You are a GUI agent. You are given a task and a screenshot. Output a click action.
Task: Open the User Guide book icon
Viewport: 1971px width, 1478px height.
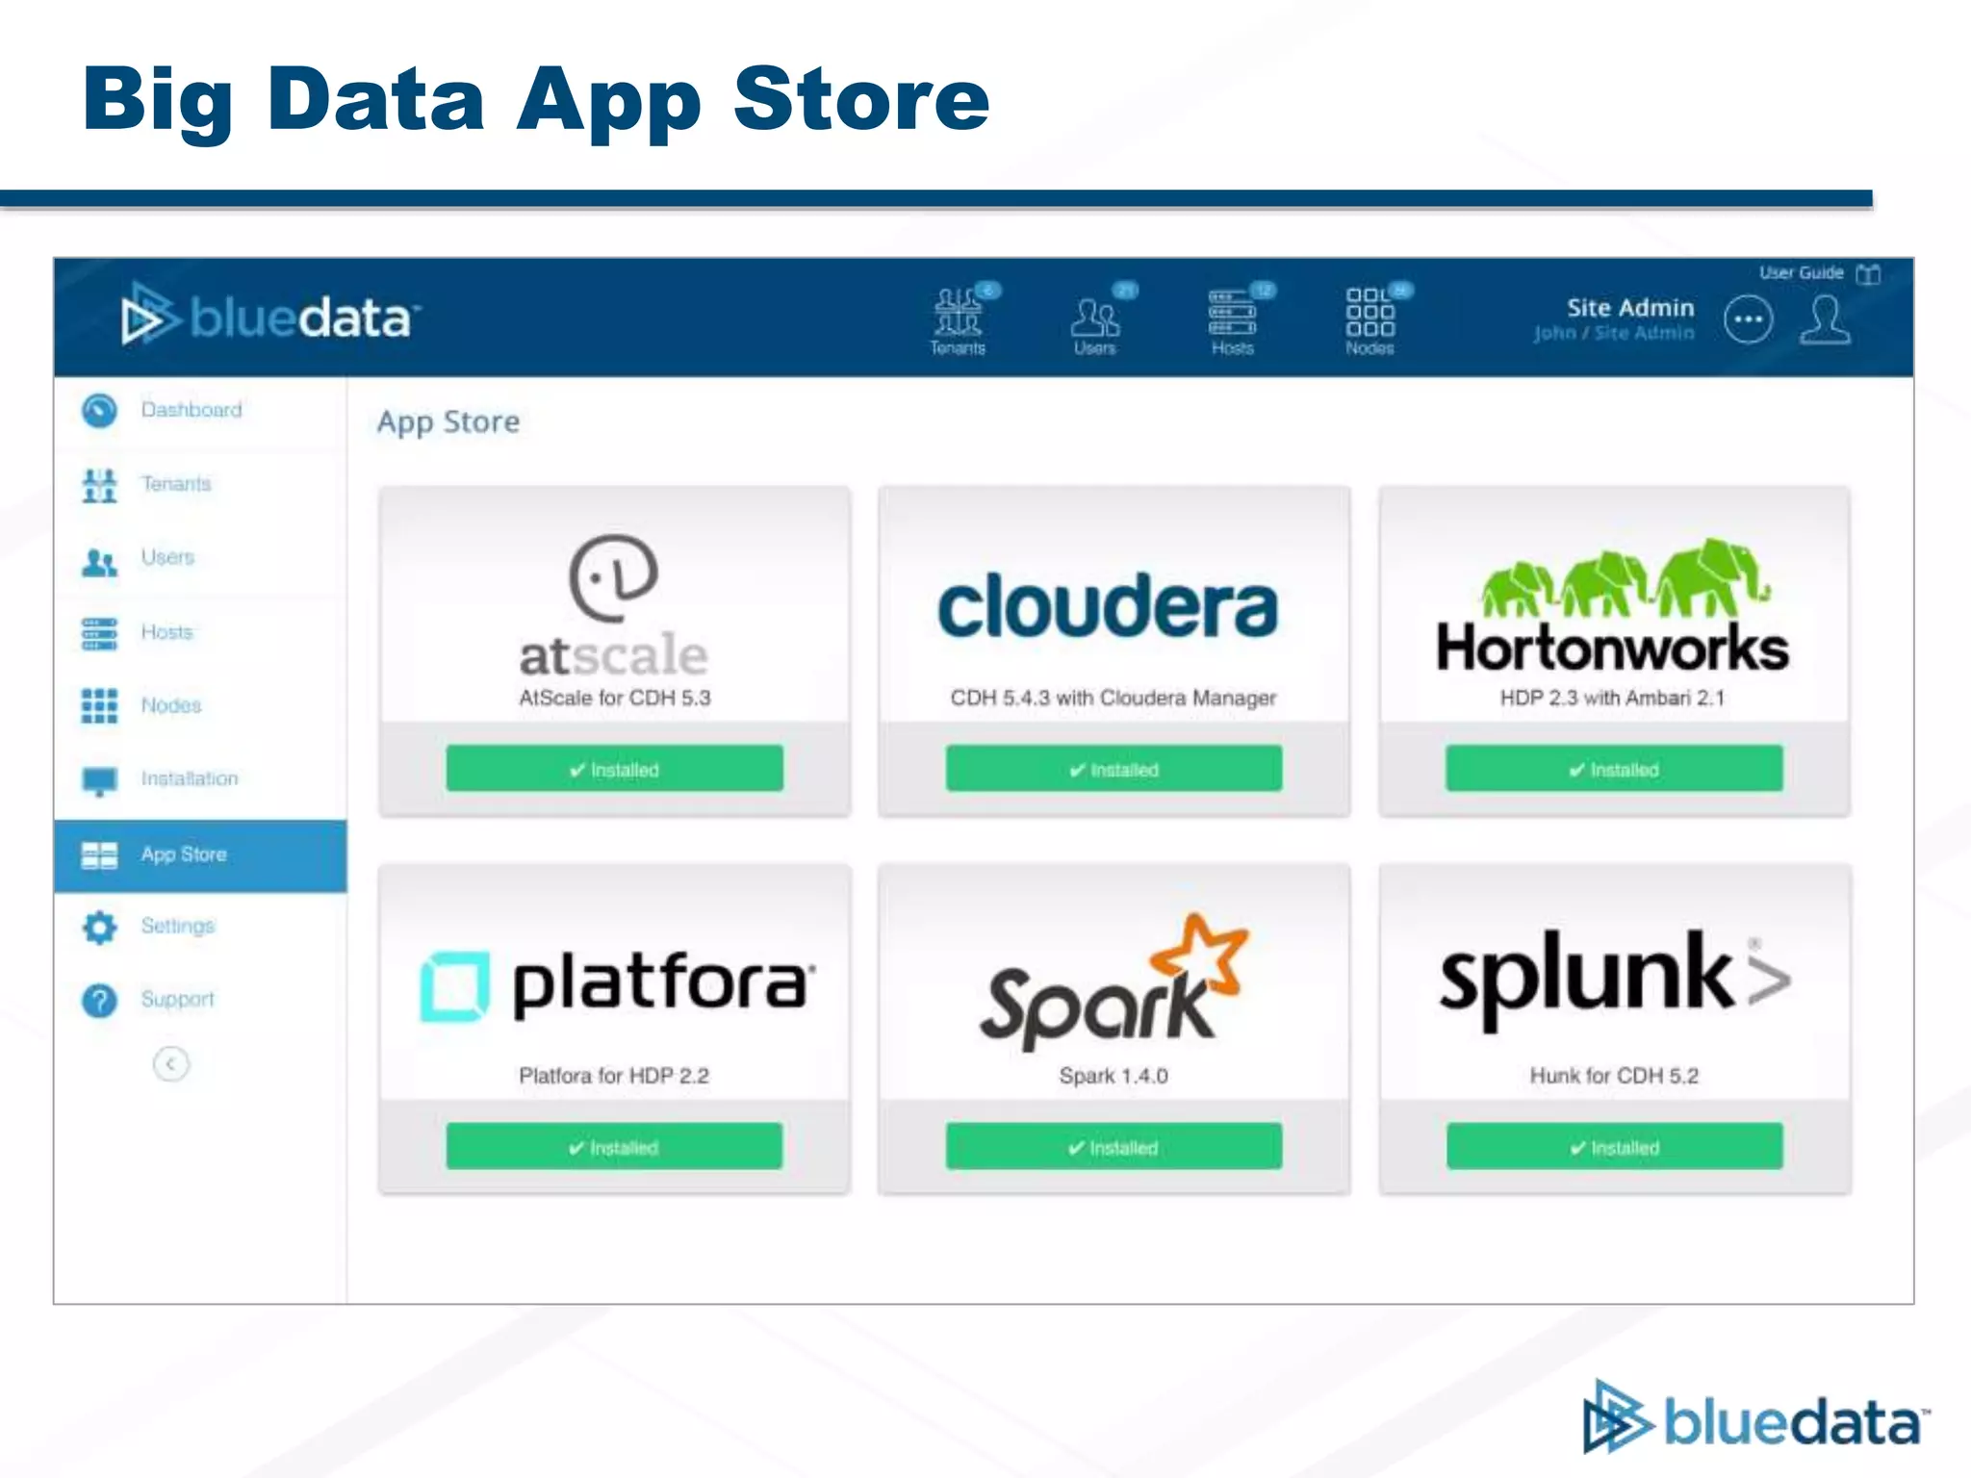point(1868,274)
